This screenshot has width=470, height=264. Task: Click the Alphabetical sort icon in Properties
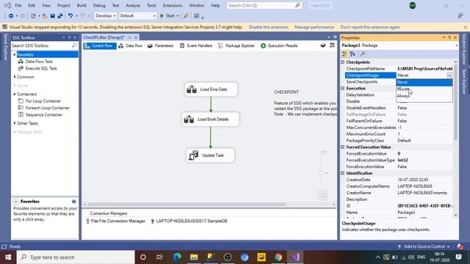coord(352,54)
